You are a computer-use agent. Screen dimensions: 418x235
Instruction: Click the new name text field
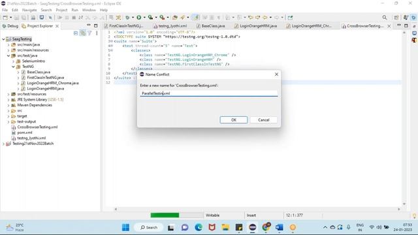click(x=209, y=93)
